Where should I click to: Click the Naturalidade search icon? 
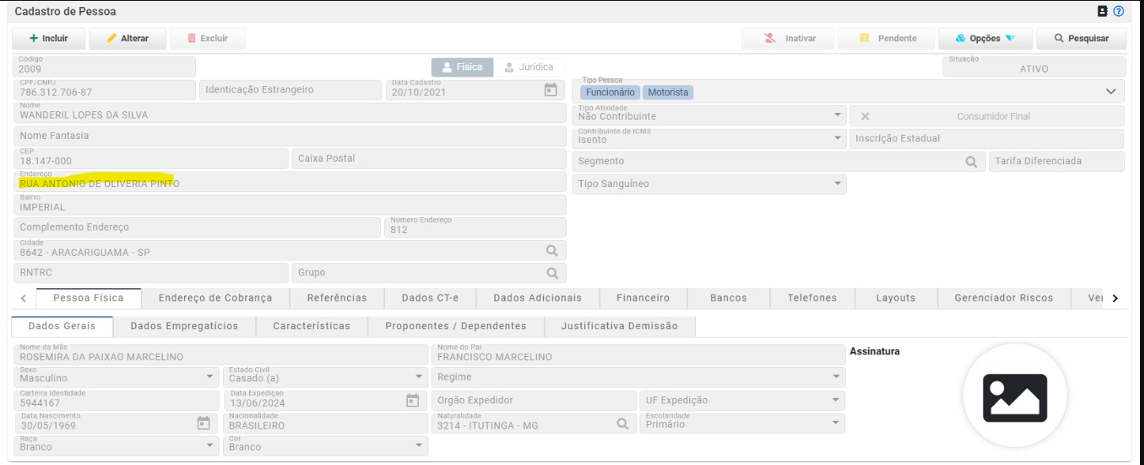(622, 423)
